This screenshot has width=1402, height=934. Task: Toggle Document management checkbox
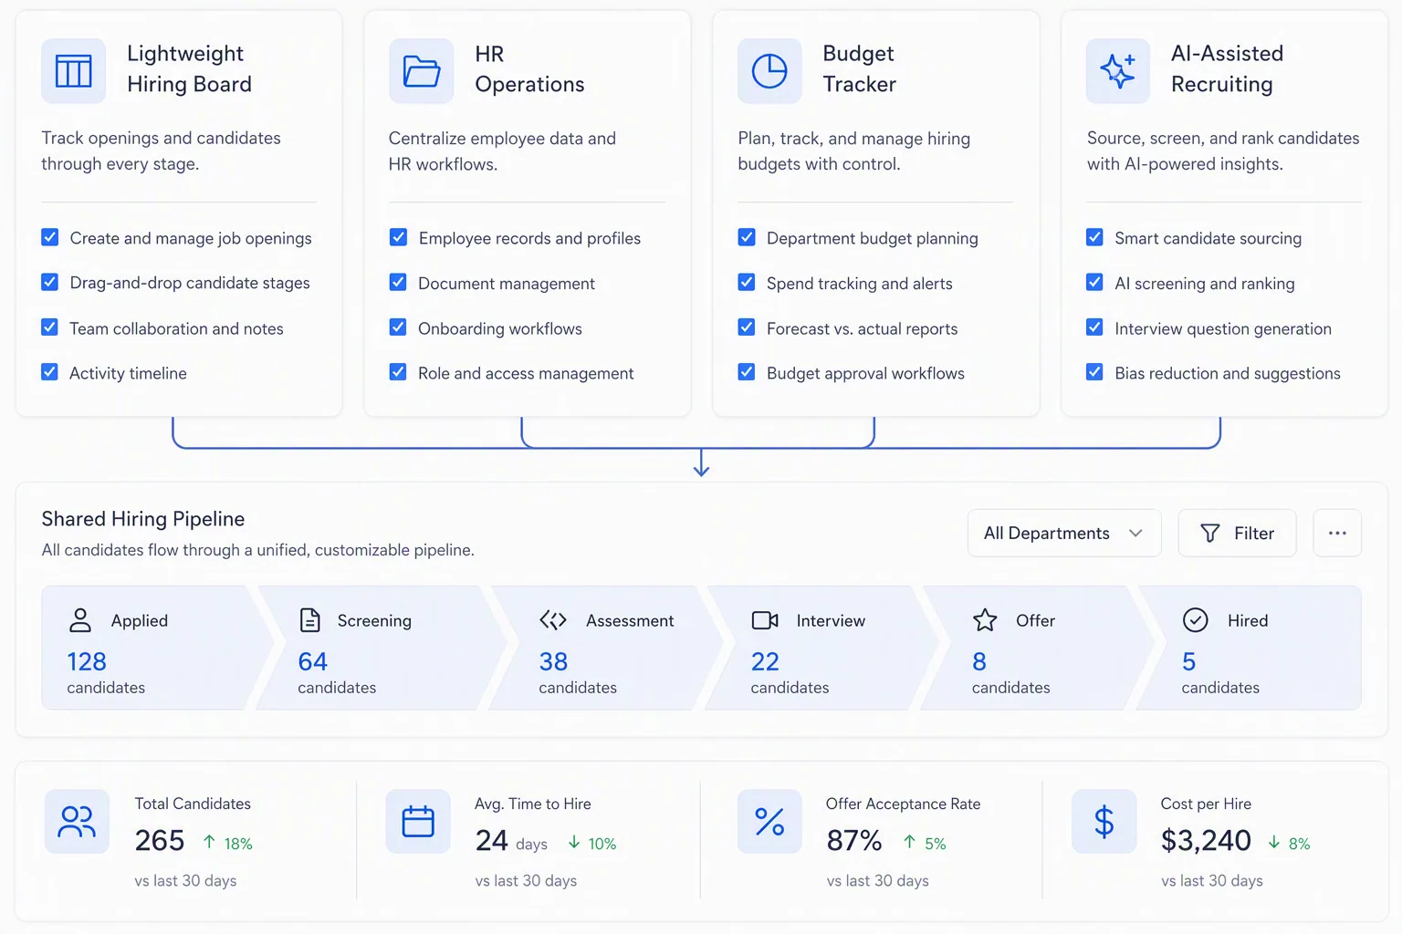pyautogui.click(x=398, y=282)
